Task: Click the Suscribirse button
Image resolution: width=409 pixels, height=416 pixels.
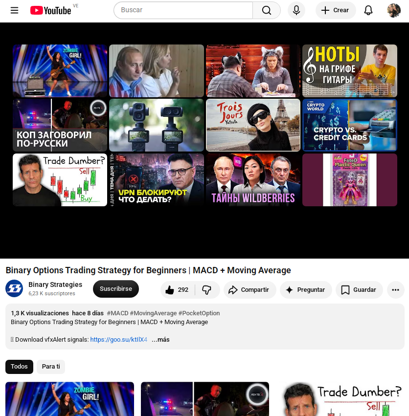Action: tap(116, 288)
